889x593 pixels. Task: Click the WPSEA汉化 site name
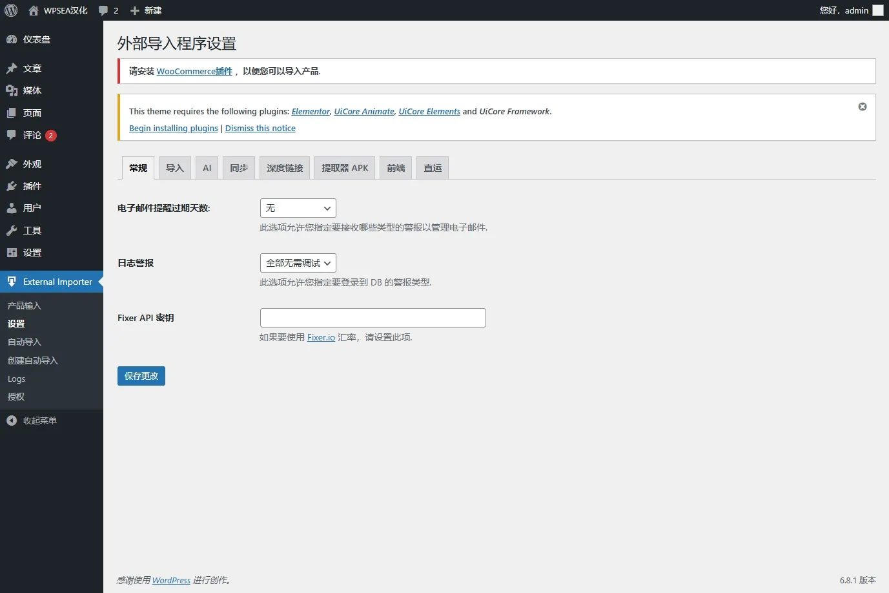point(66,10)
